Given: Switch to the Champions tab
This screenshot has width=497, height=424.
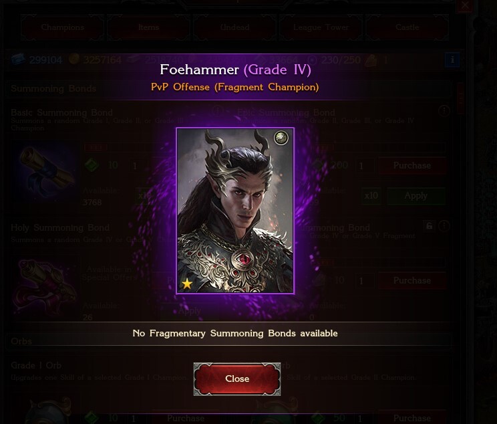Looking at the screenshot, I should pos(63,27).
